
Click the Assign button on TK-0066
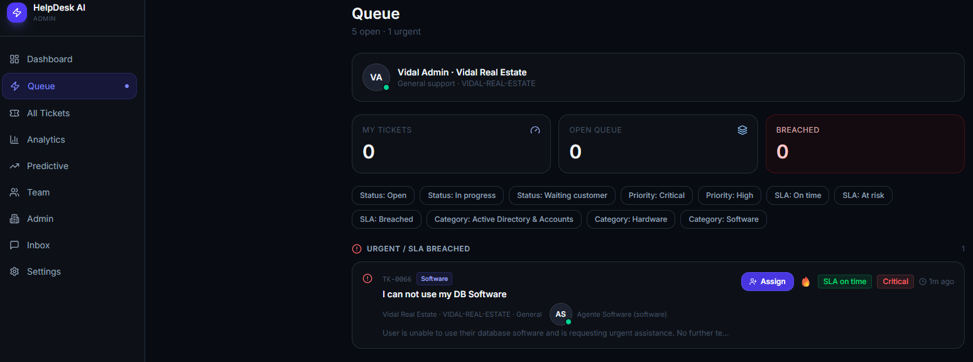(x=768, y=282)
